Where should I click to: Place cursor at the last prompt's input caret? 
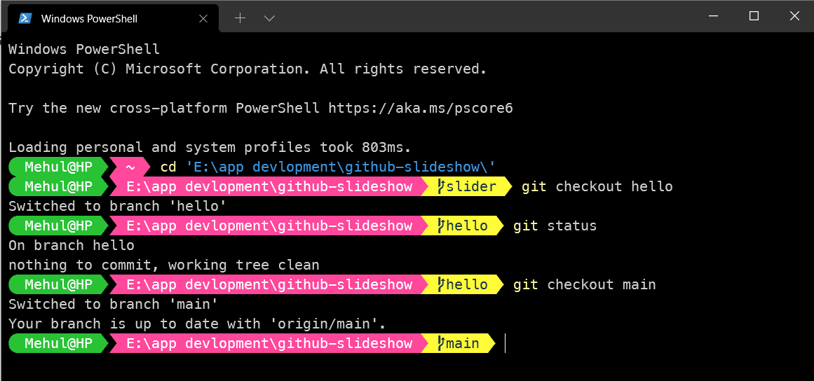click(506, 343)
